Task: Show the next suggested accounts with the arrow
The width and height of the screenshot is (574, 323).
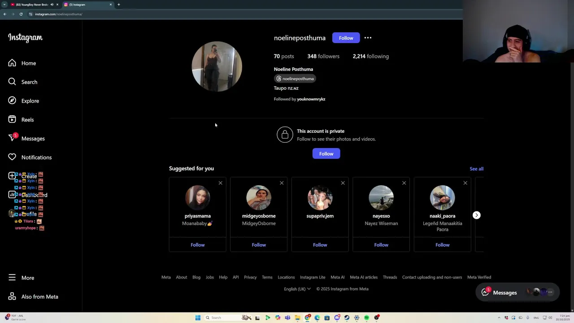Action: pyautogui.click(x=477, y=215)
